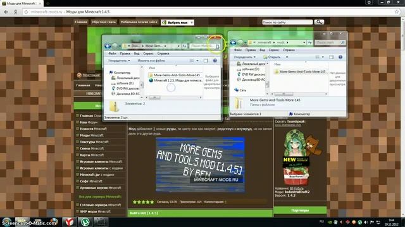Image resolution: width=405 pixels, height=227 pixels.
Task: Click the volume icon in system tray
Action: click(x=366, y=222)
